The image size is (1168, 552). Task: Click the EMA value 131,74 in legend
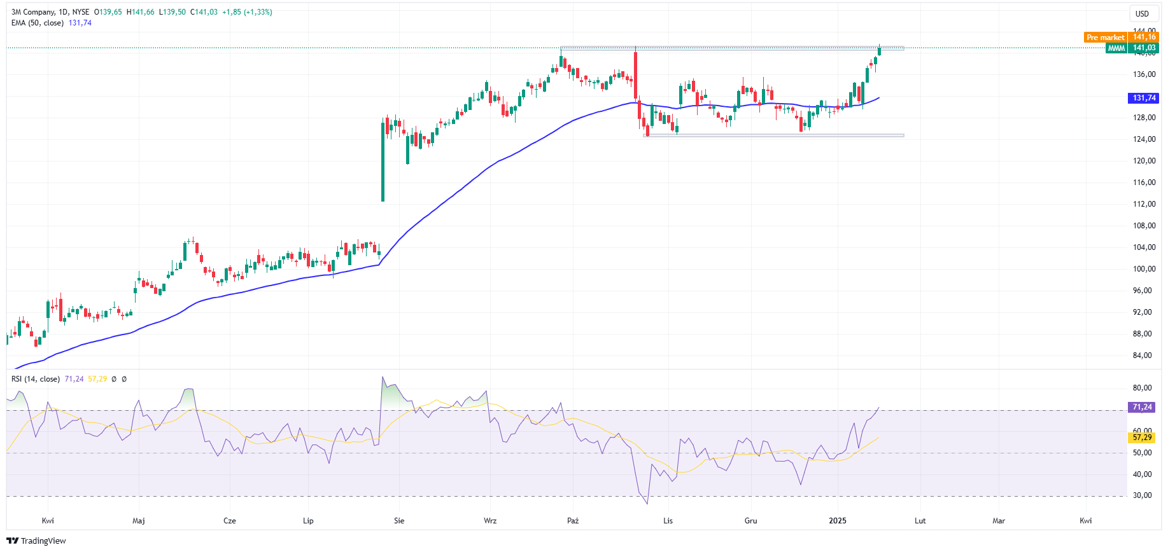pyautogui.click(x=80, y=23)
